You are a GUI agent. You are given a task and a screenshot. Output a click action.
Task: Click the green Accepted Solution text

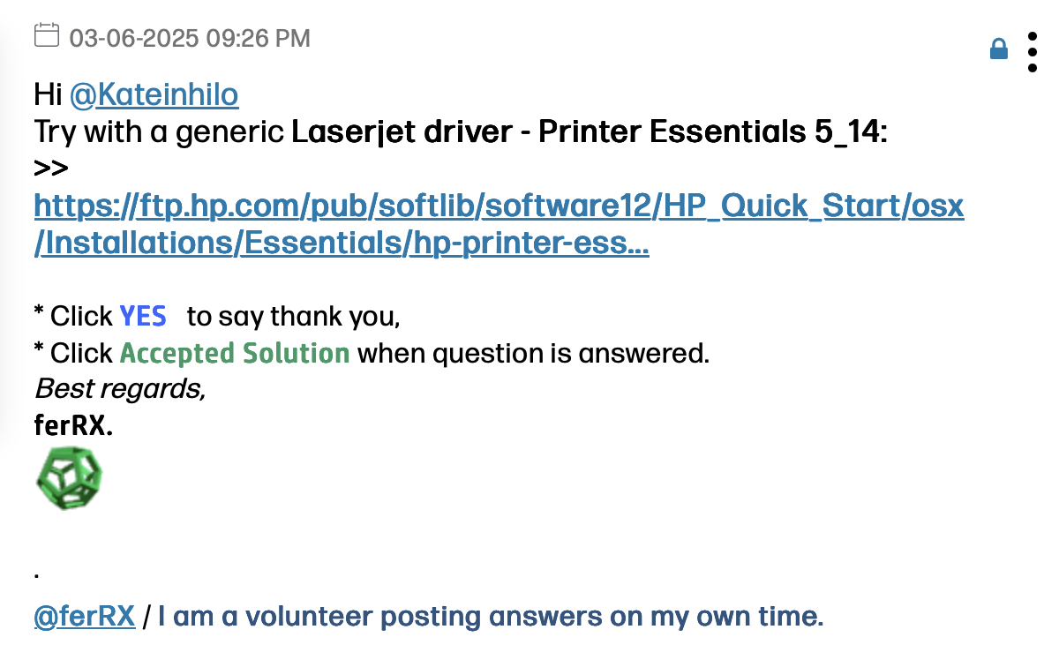235,353
